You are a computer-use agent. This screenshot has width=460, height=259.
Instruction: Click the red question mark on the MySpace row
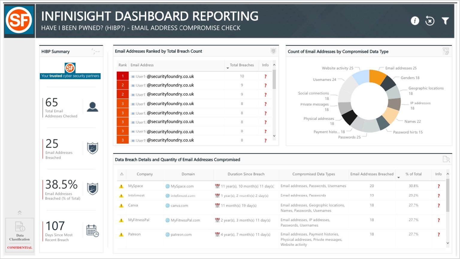click(x=439, y=186)
